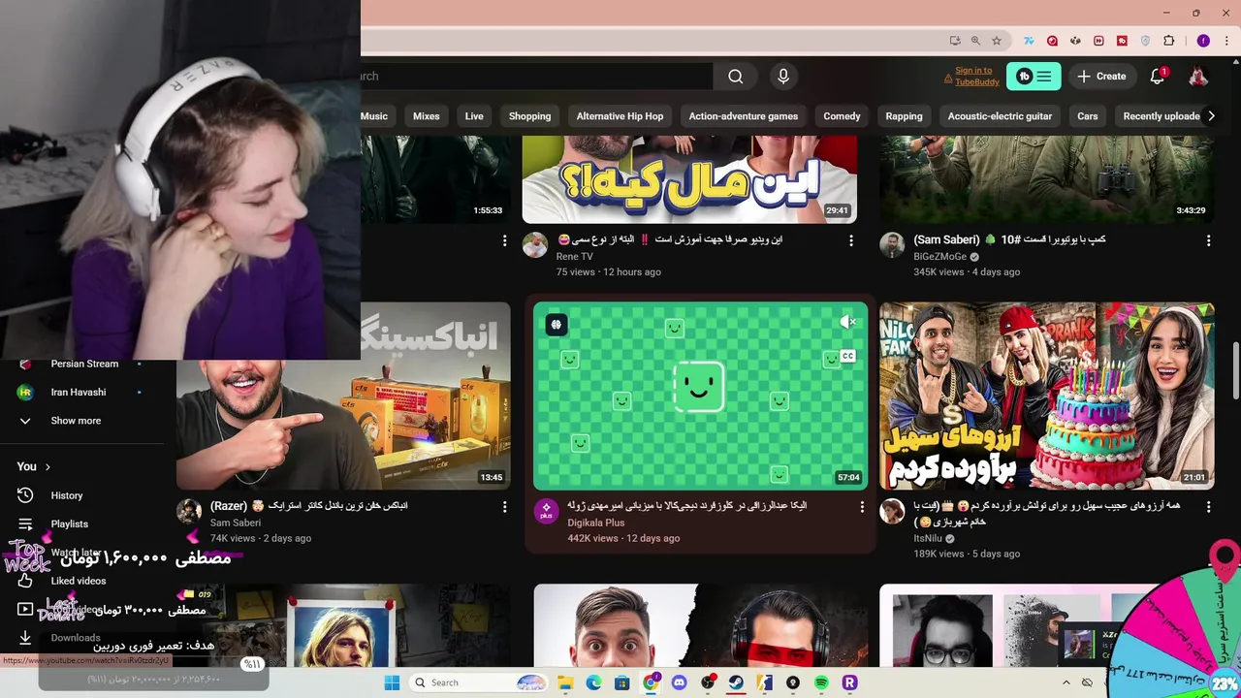The height and width of the screenshot is (698, 1241).
Task: Select the Cars category chip
Action: [1088, 116]
